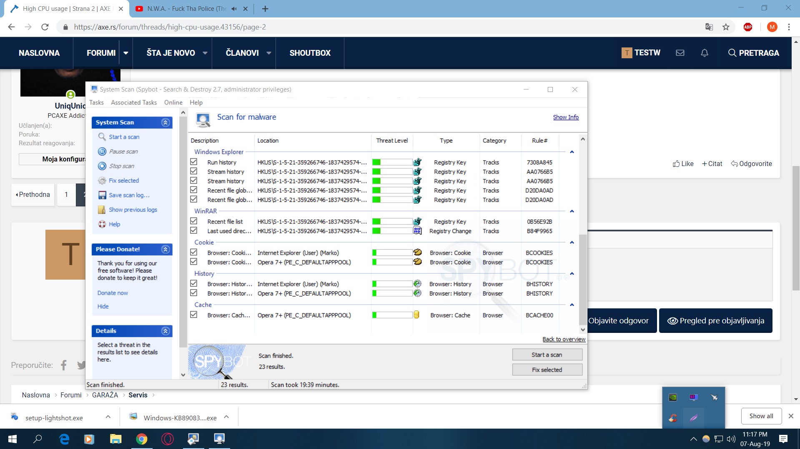Open the Help menu in Spybot menu bar
This screenshot has height=449, width=800.
pyautogui.click(x=196, y=102)
